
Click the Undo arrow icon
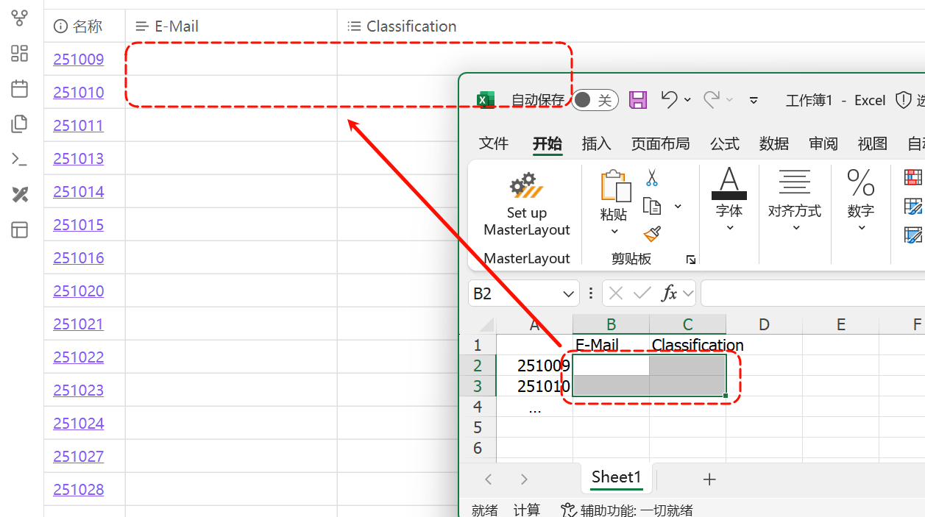click(669, 99)
